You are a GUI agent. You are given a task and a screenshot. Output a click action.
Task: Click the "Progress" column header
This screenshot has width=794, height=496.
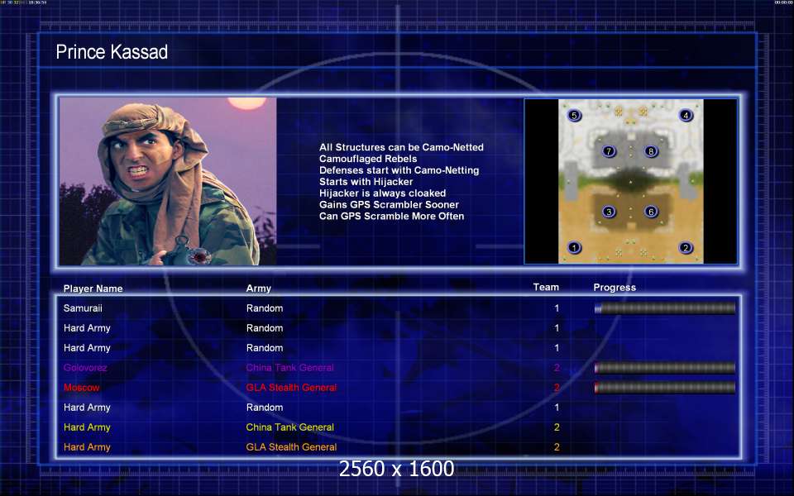tap(615, 288)
